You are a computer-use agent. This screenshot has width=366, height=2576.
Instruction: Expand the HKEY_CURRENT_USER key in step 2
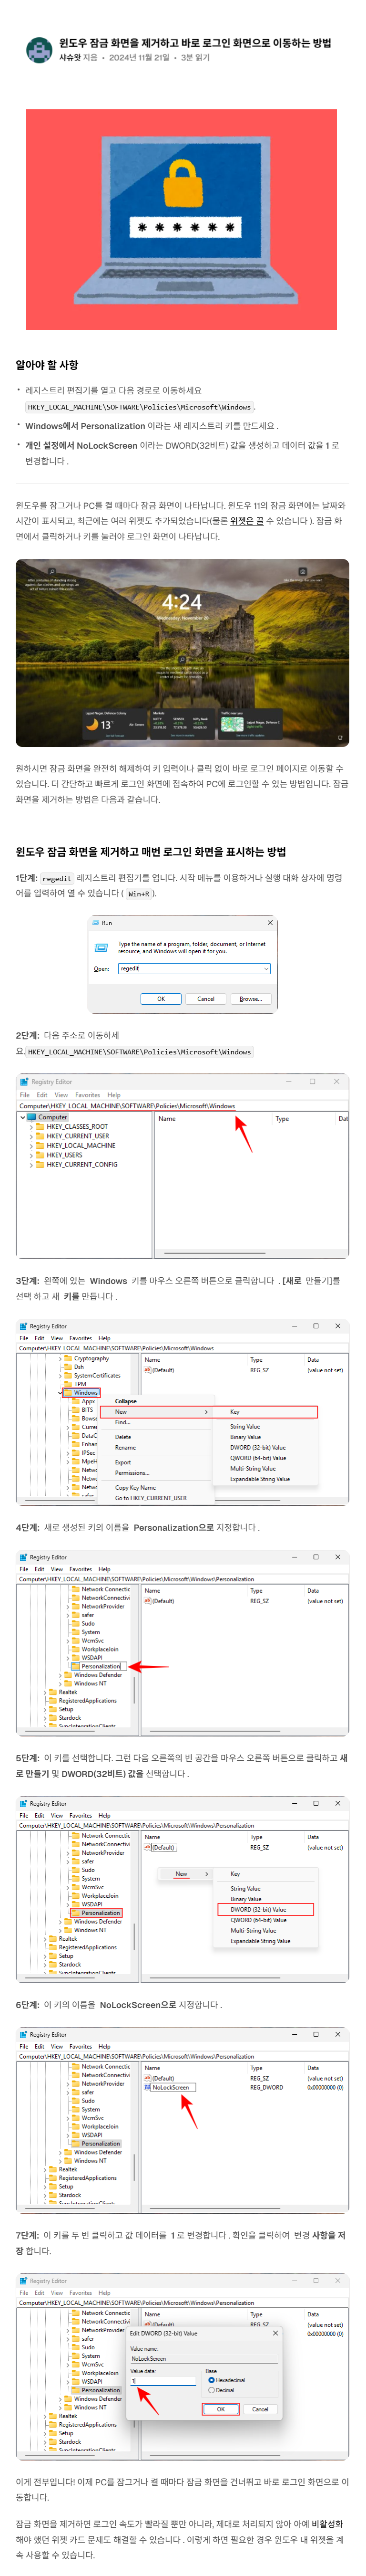tap(31, 1136)
